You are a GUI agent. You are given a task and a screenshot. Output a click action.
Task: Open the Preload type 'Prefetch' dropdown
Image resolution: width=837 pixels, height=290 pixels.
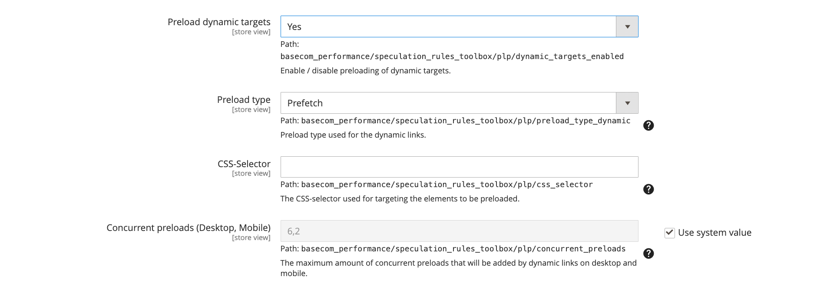[448, 103]
